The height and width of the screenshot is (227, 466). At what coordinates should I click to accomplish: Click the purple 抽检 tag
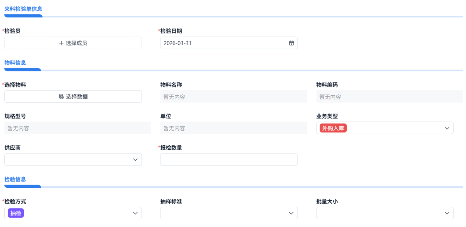tap(16, 213)
